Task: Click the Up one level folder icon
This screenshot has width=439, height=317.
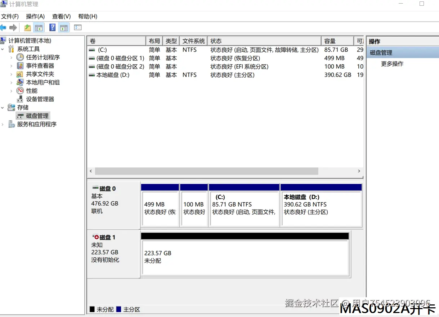Action: [27, 28]
